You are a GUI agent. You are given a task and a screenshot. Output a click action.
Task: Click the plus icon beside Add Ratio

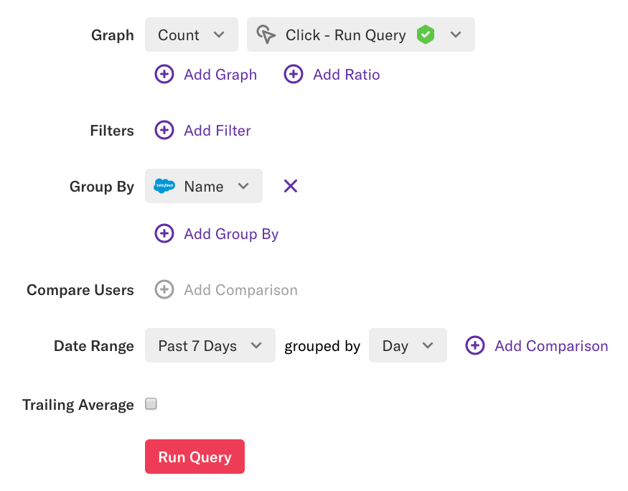coord(293,74)
